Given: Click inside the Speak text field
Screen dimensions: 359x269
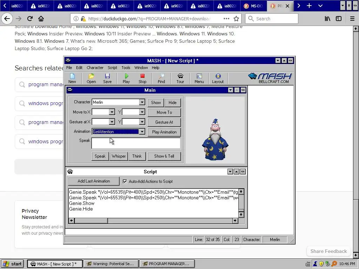Looking at the screenshot, I should 136,143.
